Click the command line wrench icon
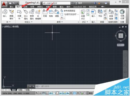 (x=34, y=86)
